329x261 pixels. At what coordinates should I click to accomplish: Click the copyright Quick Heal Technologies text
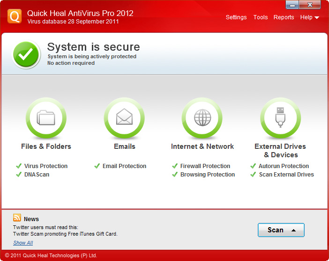click(51, 255)
